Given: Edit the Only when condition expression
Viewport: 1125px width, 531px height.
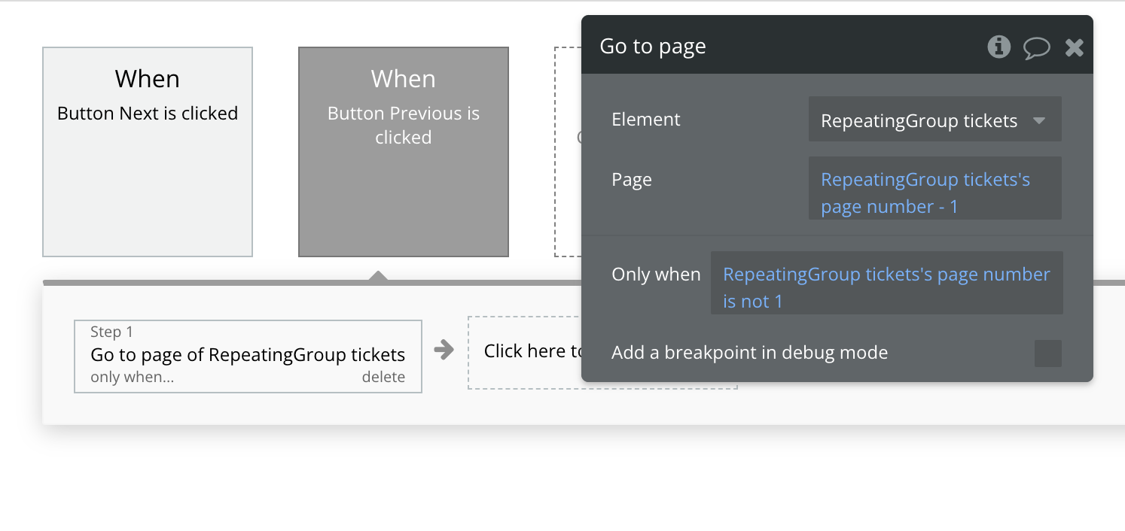Looking at the screenshot, I should [x=886, y=287].
